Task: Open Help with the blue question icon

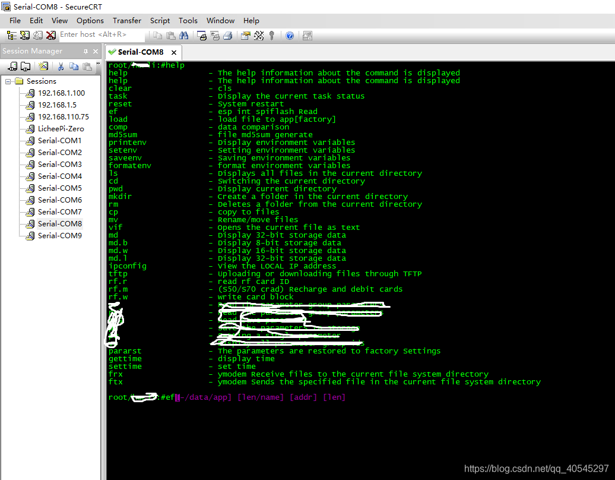Action: [290, 36]
